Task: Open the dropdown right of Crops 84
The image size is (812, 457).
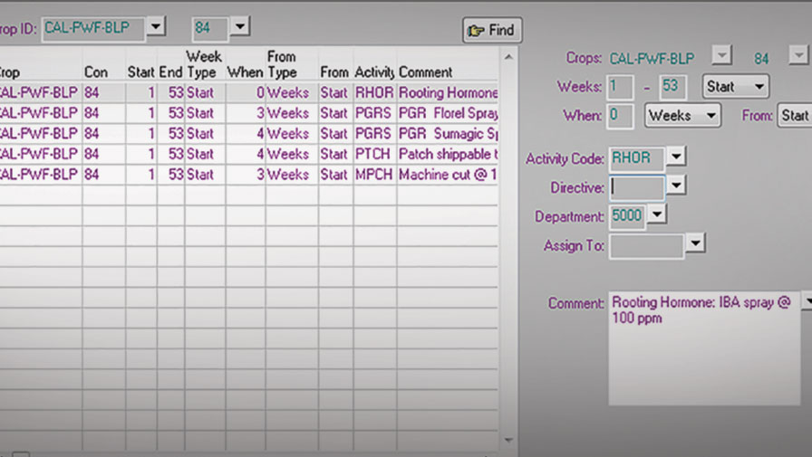Action: pyautogui.click(x=799, y=54)
